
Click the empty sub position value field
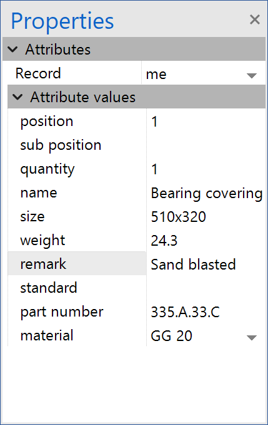point(206,145)
